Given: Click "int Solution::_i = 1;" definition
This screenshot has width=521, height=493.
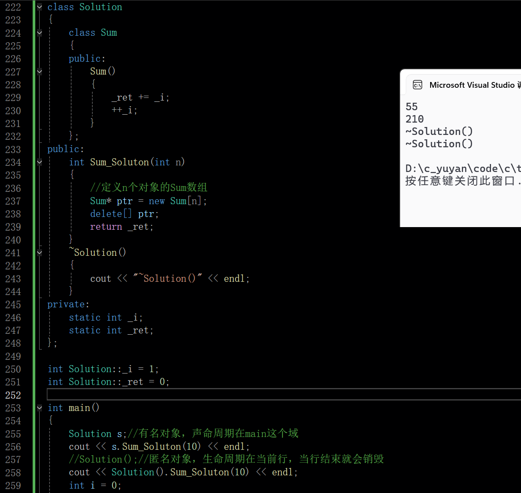Looking at the screenshot, I should pyautogui.click(x=103, y=369).
